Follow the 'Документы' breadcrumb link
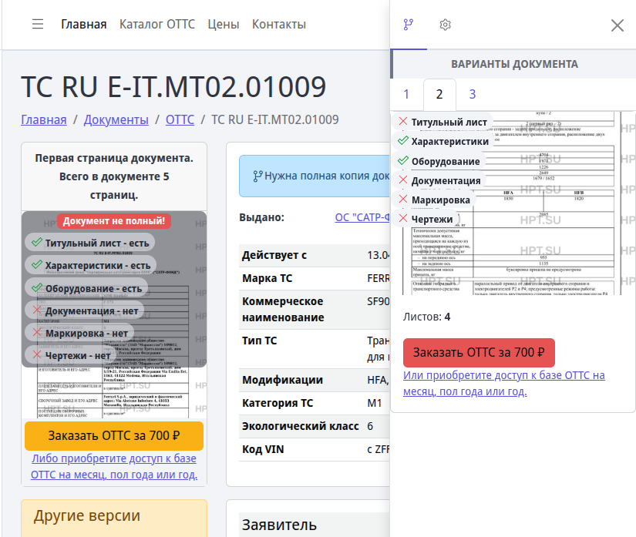636x537 pixels. [116, 119]
